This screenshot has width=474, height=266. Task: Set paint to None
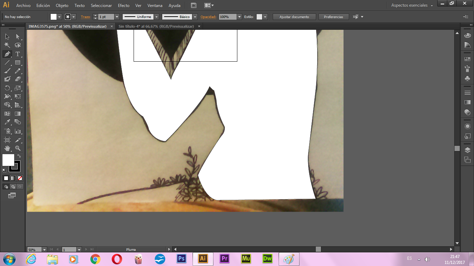20,178
